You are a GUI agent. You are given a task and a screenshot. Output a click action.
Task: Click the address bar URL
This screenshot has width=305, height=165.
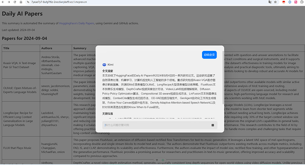59,2
